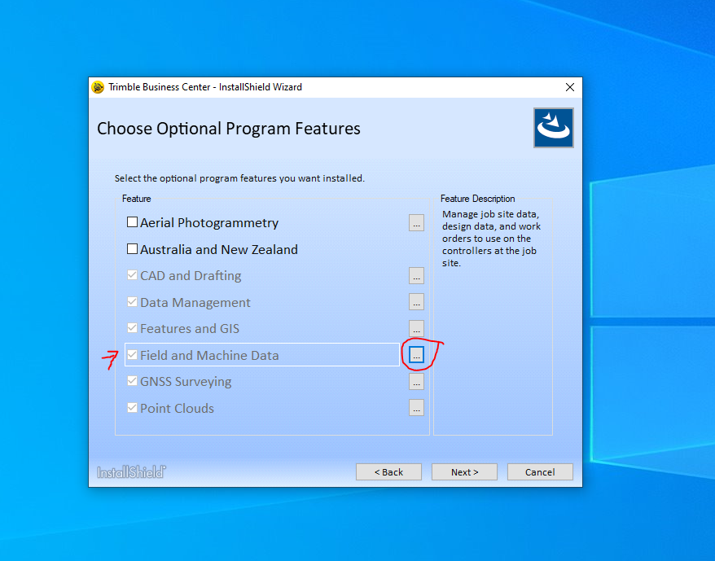The image size is (715, 561).
Task: Toggle the CAD and Drafting checkbox
Action: (132, 275)
